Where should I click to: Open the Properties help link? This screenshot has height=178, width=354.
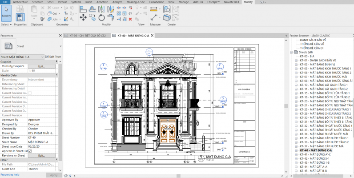(x=10, y=175)
